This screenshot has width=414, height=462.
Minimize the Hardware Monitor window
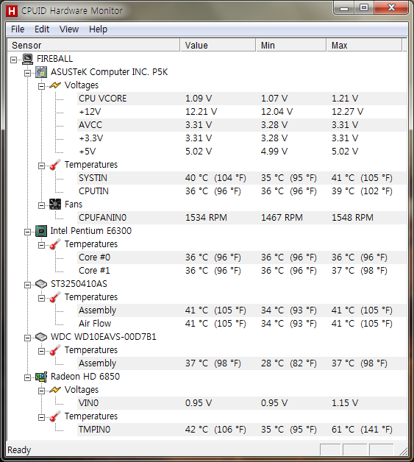click(343, 8)
